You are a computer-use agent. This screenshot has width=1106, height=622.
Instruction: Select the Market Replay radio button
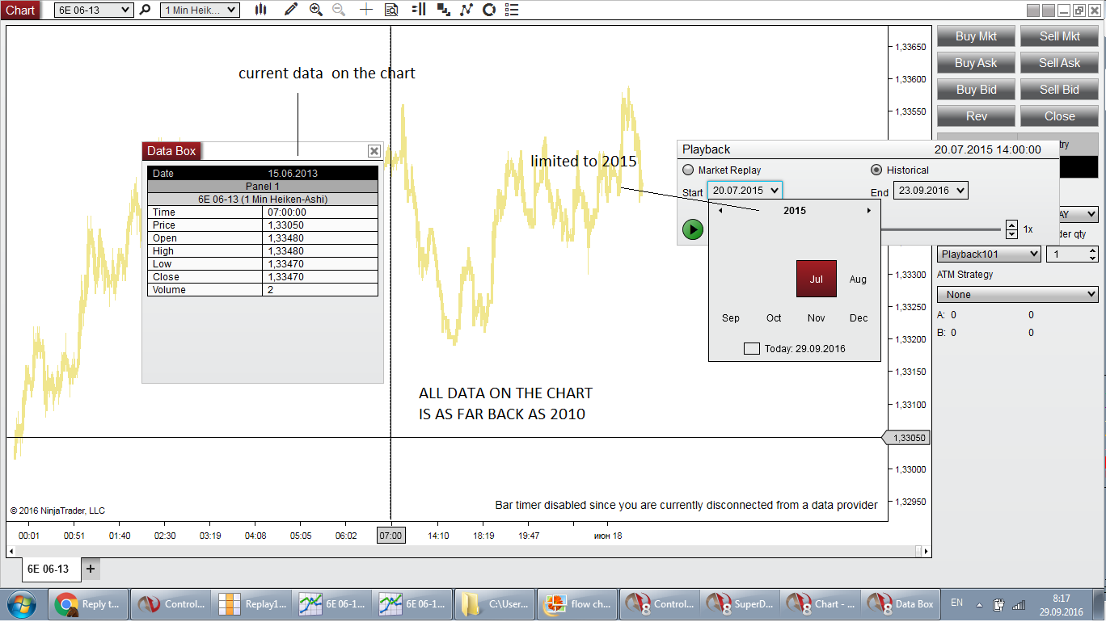(x=688, y=170)
